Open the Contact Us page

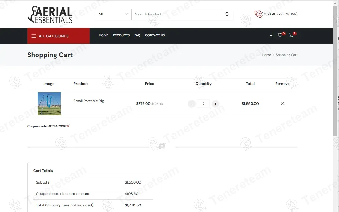(155, 35)
